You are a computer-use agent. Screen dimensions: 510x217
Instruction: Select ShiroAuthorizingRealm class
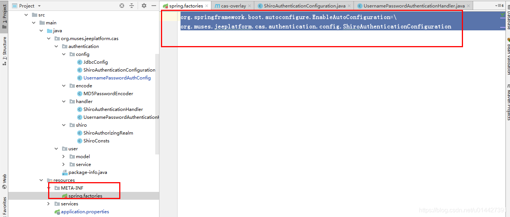click(108, 133)
